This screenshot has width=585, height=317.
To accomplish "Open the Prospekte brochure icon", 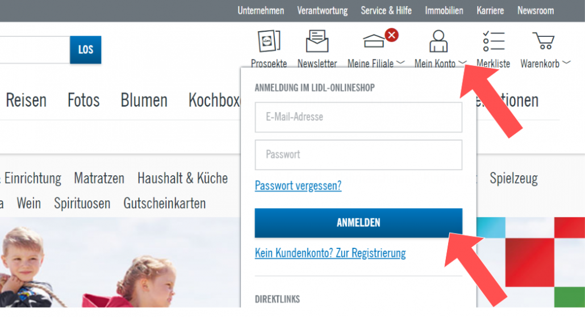I will 269,41.
